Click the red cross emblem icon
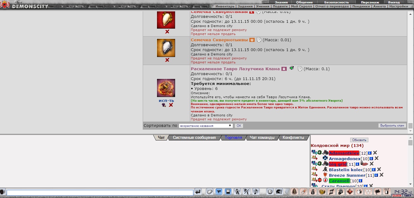 [x=350, y=192]
